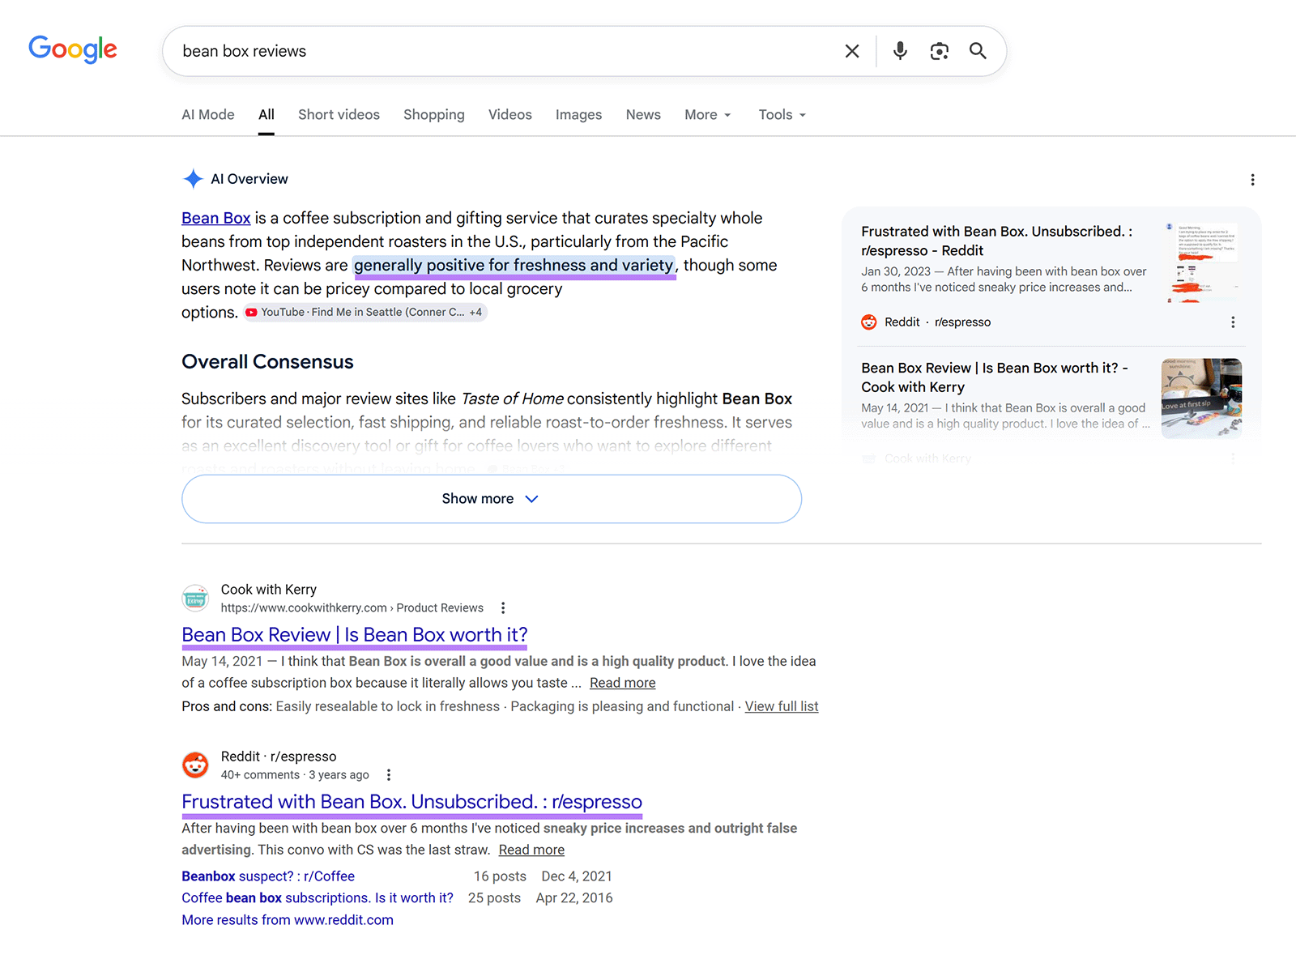
Task: Start voice search with the microphone icon
Action: [900, 51]
